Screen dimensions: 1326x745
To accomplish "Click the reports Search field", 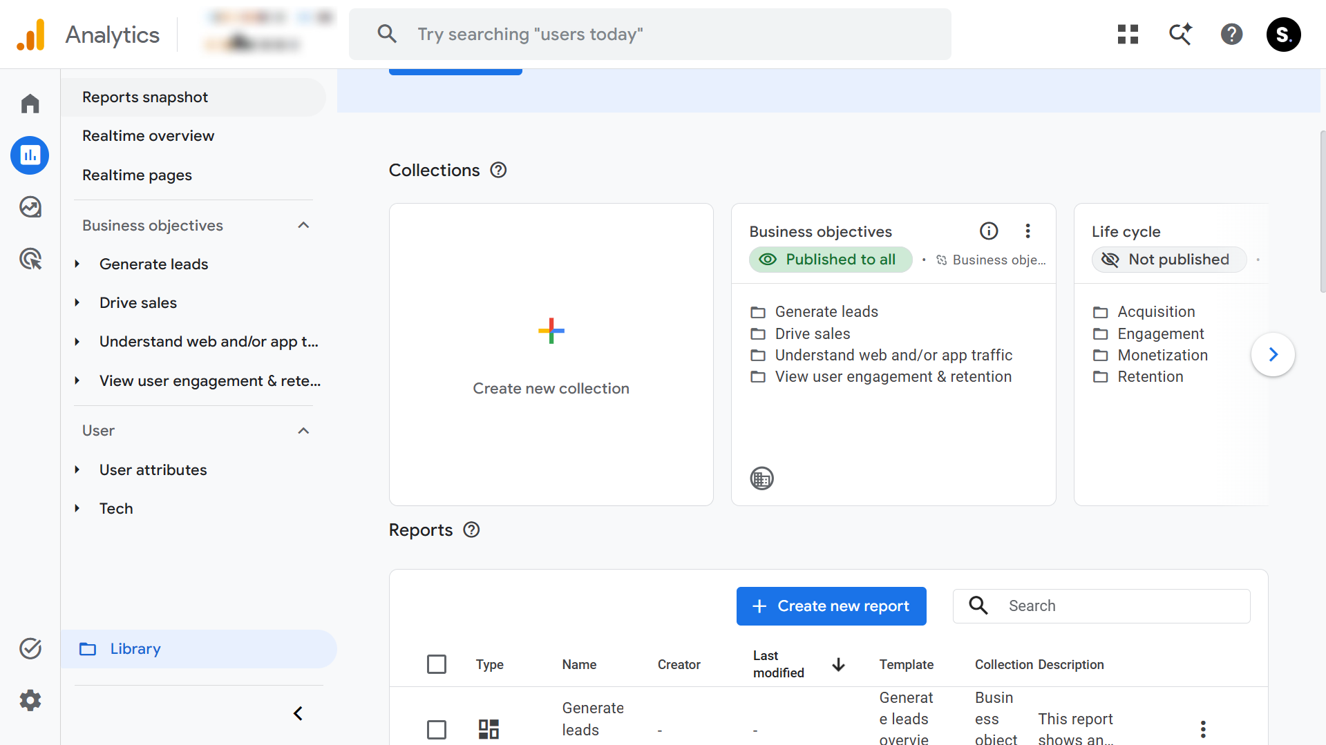I will 1101,606.
